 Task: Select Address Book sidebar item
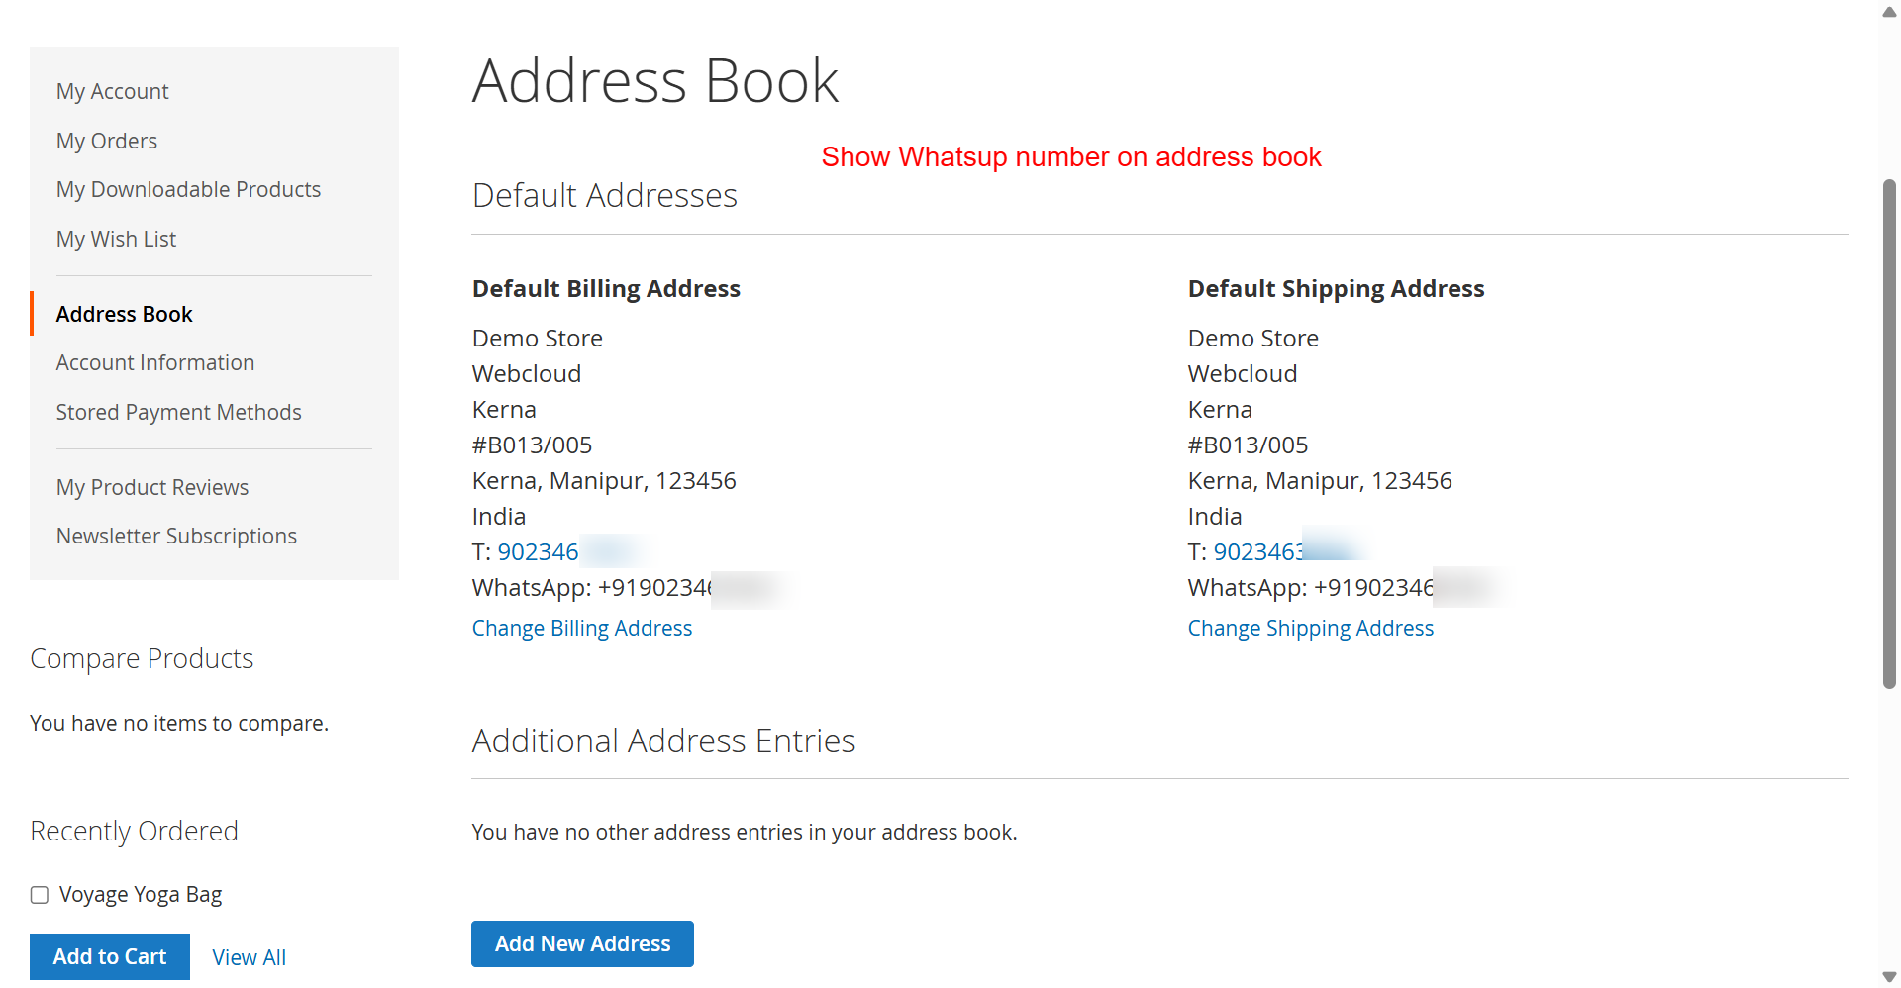tap(124, 314)
